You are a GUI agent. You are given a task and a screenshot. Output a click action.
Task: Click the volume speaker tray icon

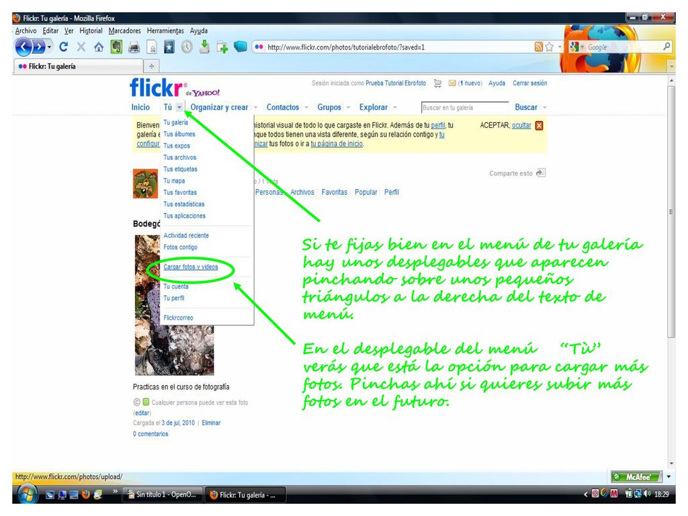647,494
